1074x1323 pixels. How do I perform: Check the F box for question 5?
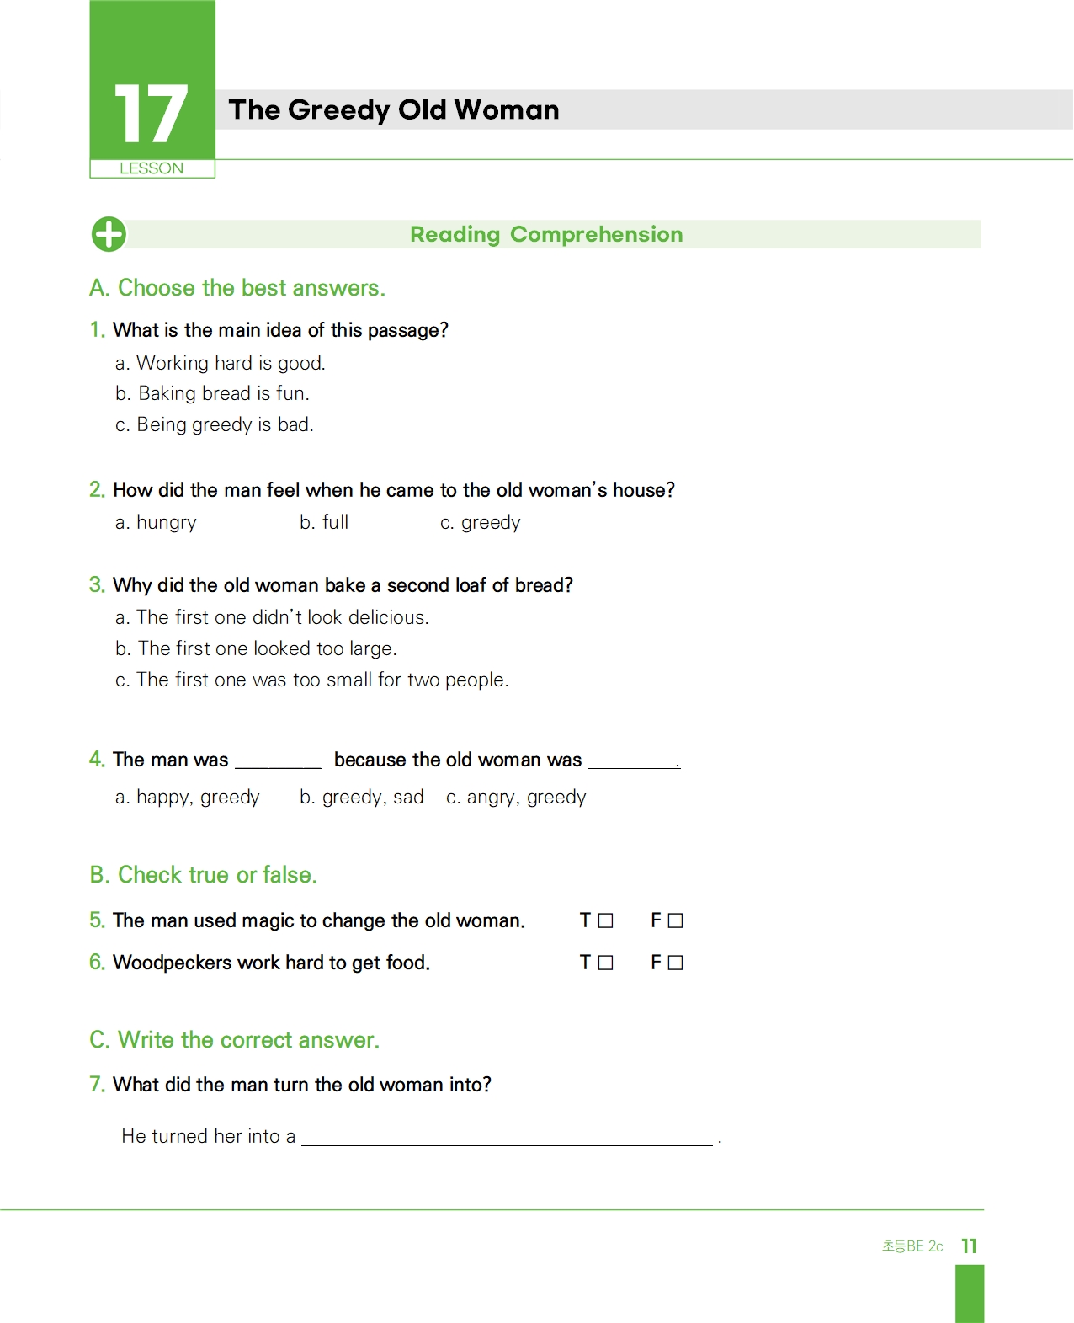click(675, 920)
